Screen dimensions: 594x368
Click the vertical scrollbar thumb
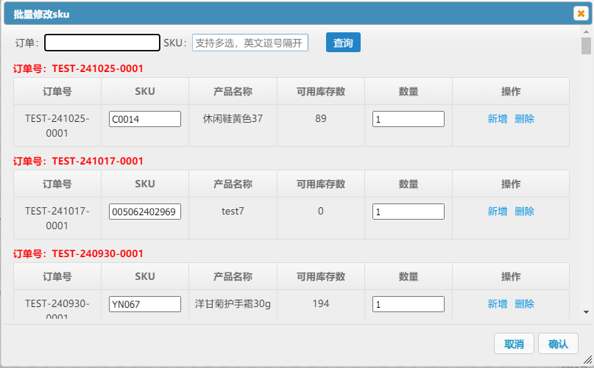[586, 46]
